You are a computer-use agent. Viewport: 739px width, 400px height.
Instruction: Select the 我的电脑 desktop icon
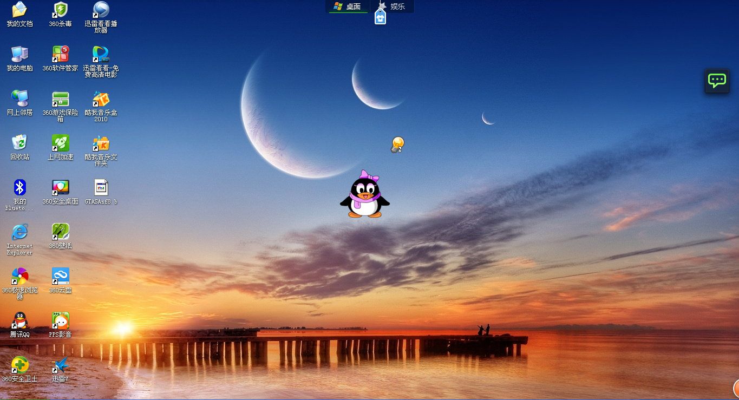point(19,54)
